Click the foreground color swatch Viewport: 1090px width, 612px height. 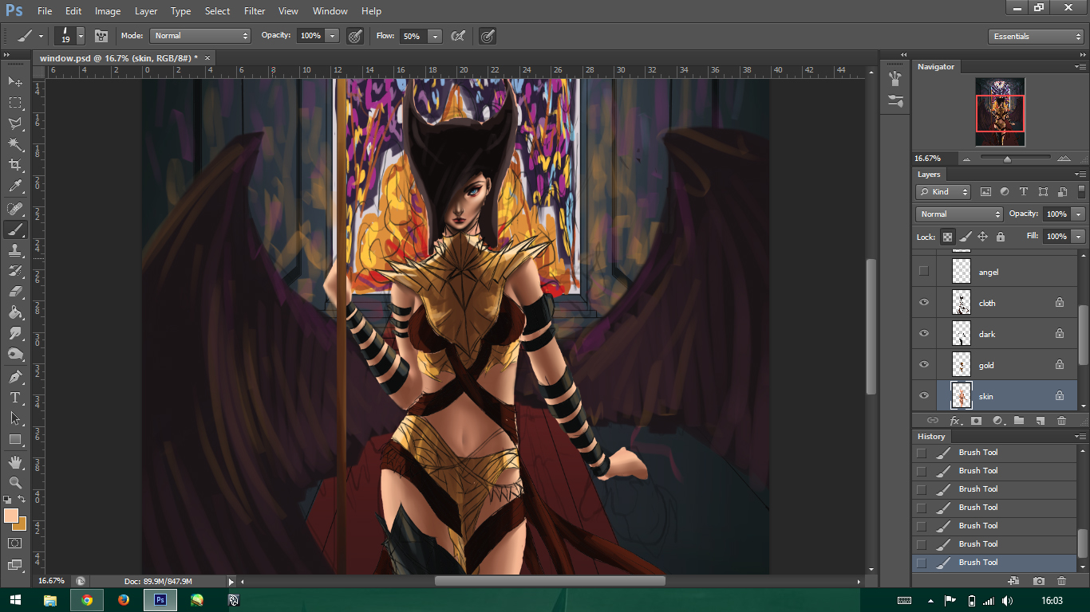click(x=11, y=516)
